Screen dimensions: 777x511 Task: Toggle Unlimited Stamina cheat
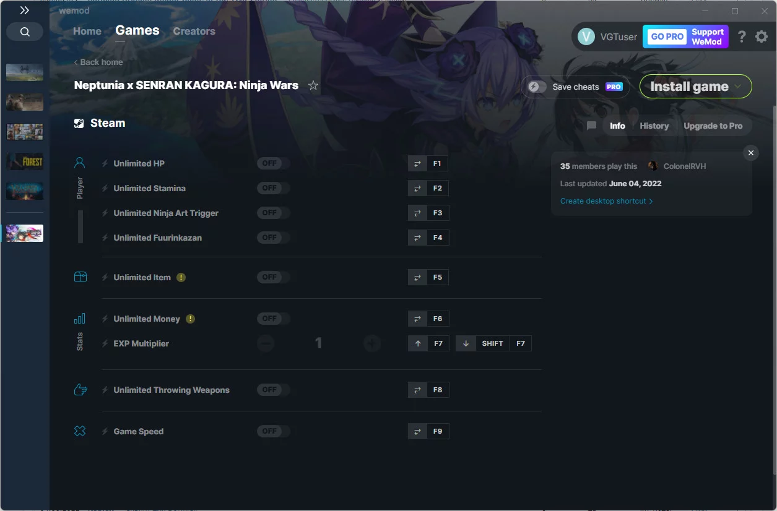click(x=273, y=188)
